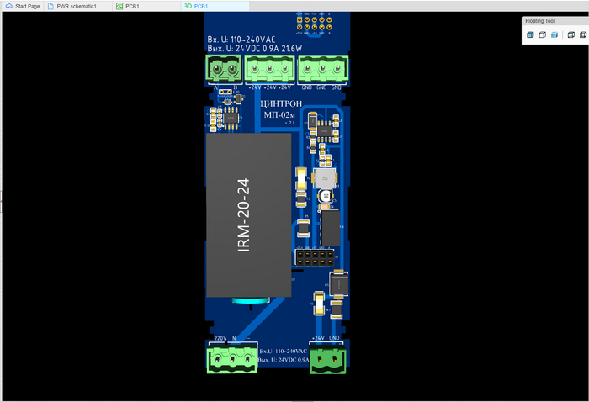Select the front view cube icon
Image resolution: width=589 pixels, height=402 pixels.
[x=530, y=35]
